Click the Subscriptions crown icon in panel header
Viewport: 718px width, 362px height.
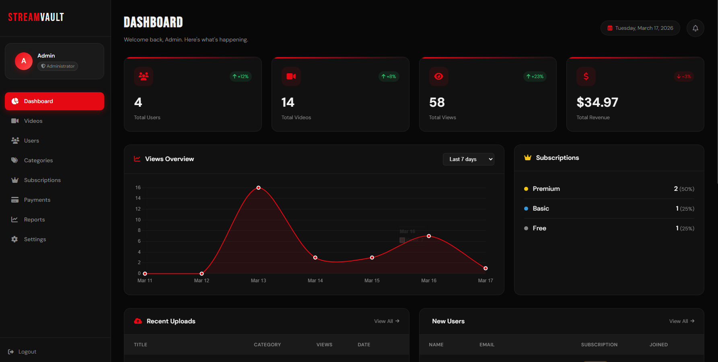point(528,158)
